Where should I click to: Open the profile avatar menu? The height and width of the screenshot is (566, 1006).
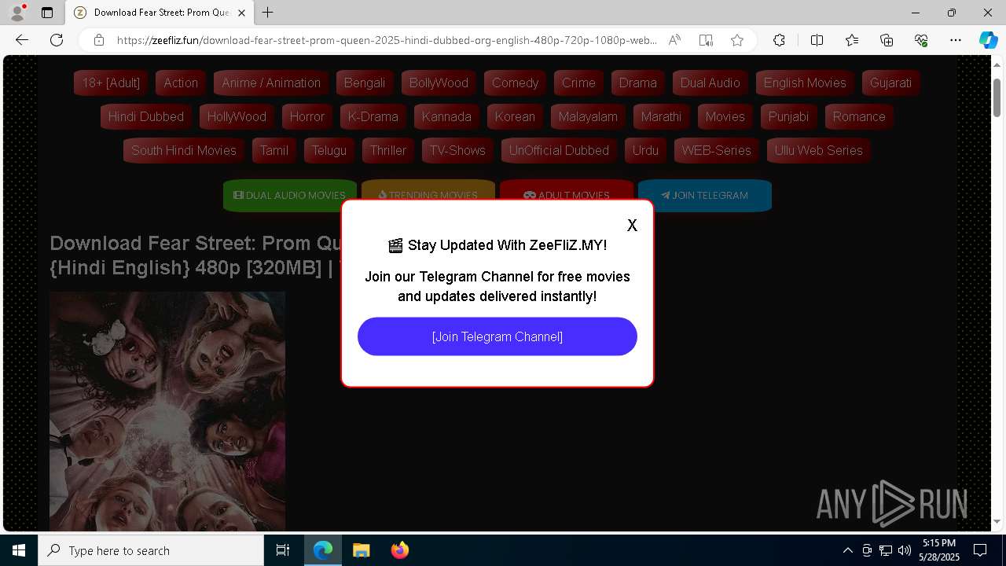pyautogui.click(x=17, y=13)
